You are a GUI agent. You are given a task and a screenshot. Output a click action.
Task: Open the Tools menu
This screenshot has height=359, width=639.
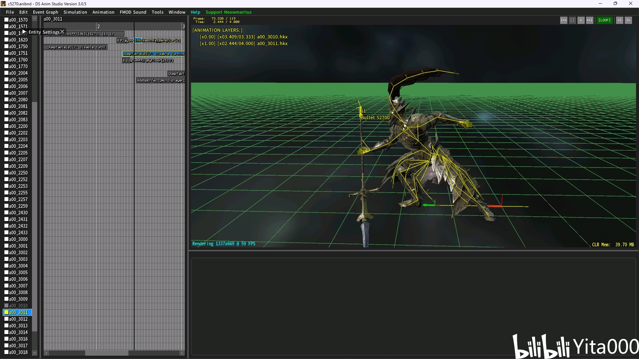coord(157,12)
